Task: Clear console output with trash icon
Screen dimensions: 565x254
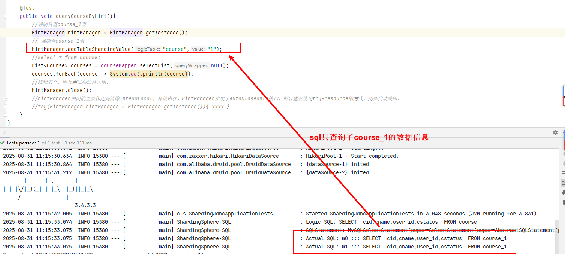Action: (x=563, y=202)
